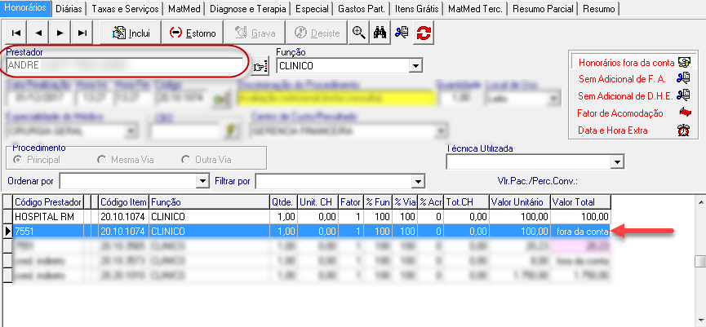Click the grid vertical scrollbar thumb
The height and width of the screenshot is (327, 706).
700,261
